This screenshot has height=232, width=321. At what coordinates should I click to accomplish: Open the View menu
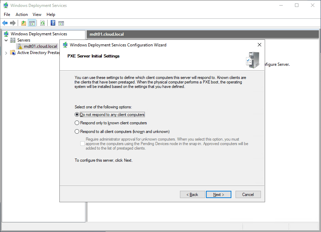click(37, 15)
